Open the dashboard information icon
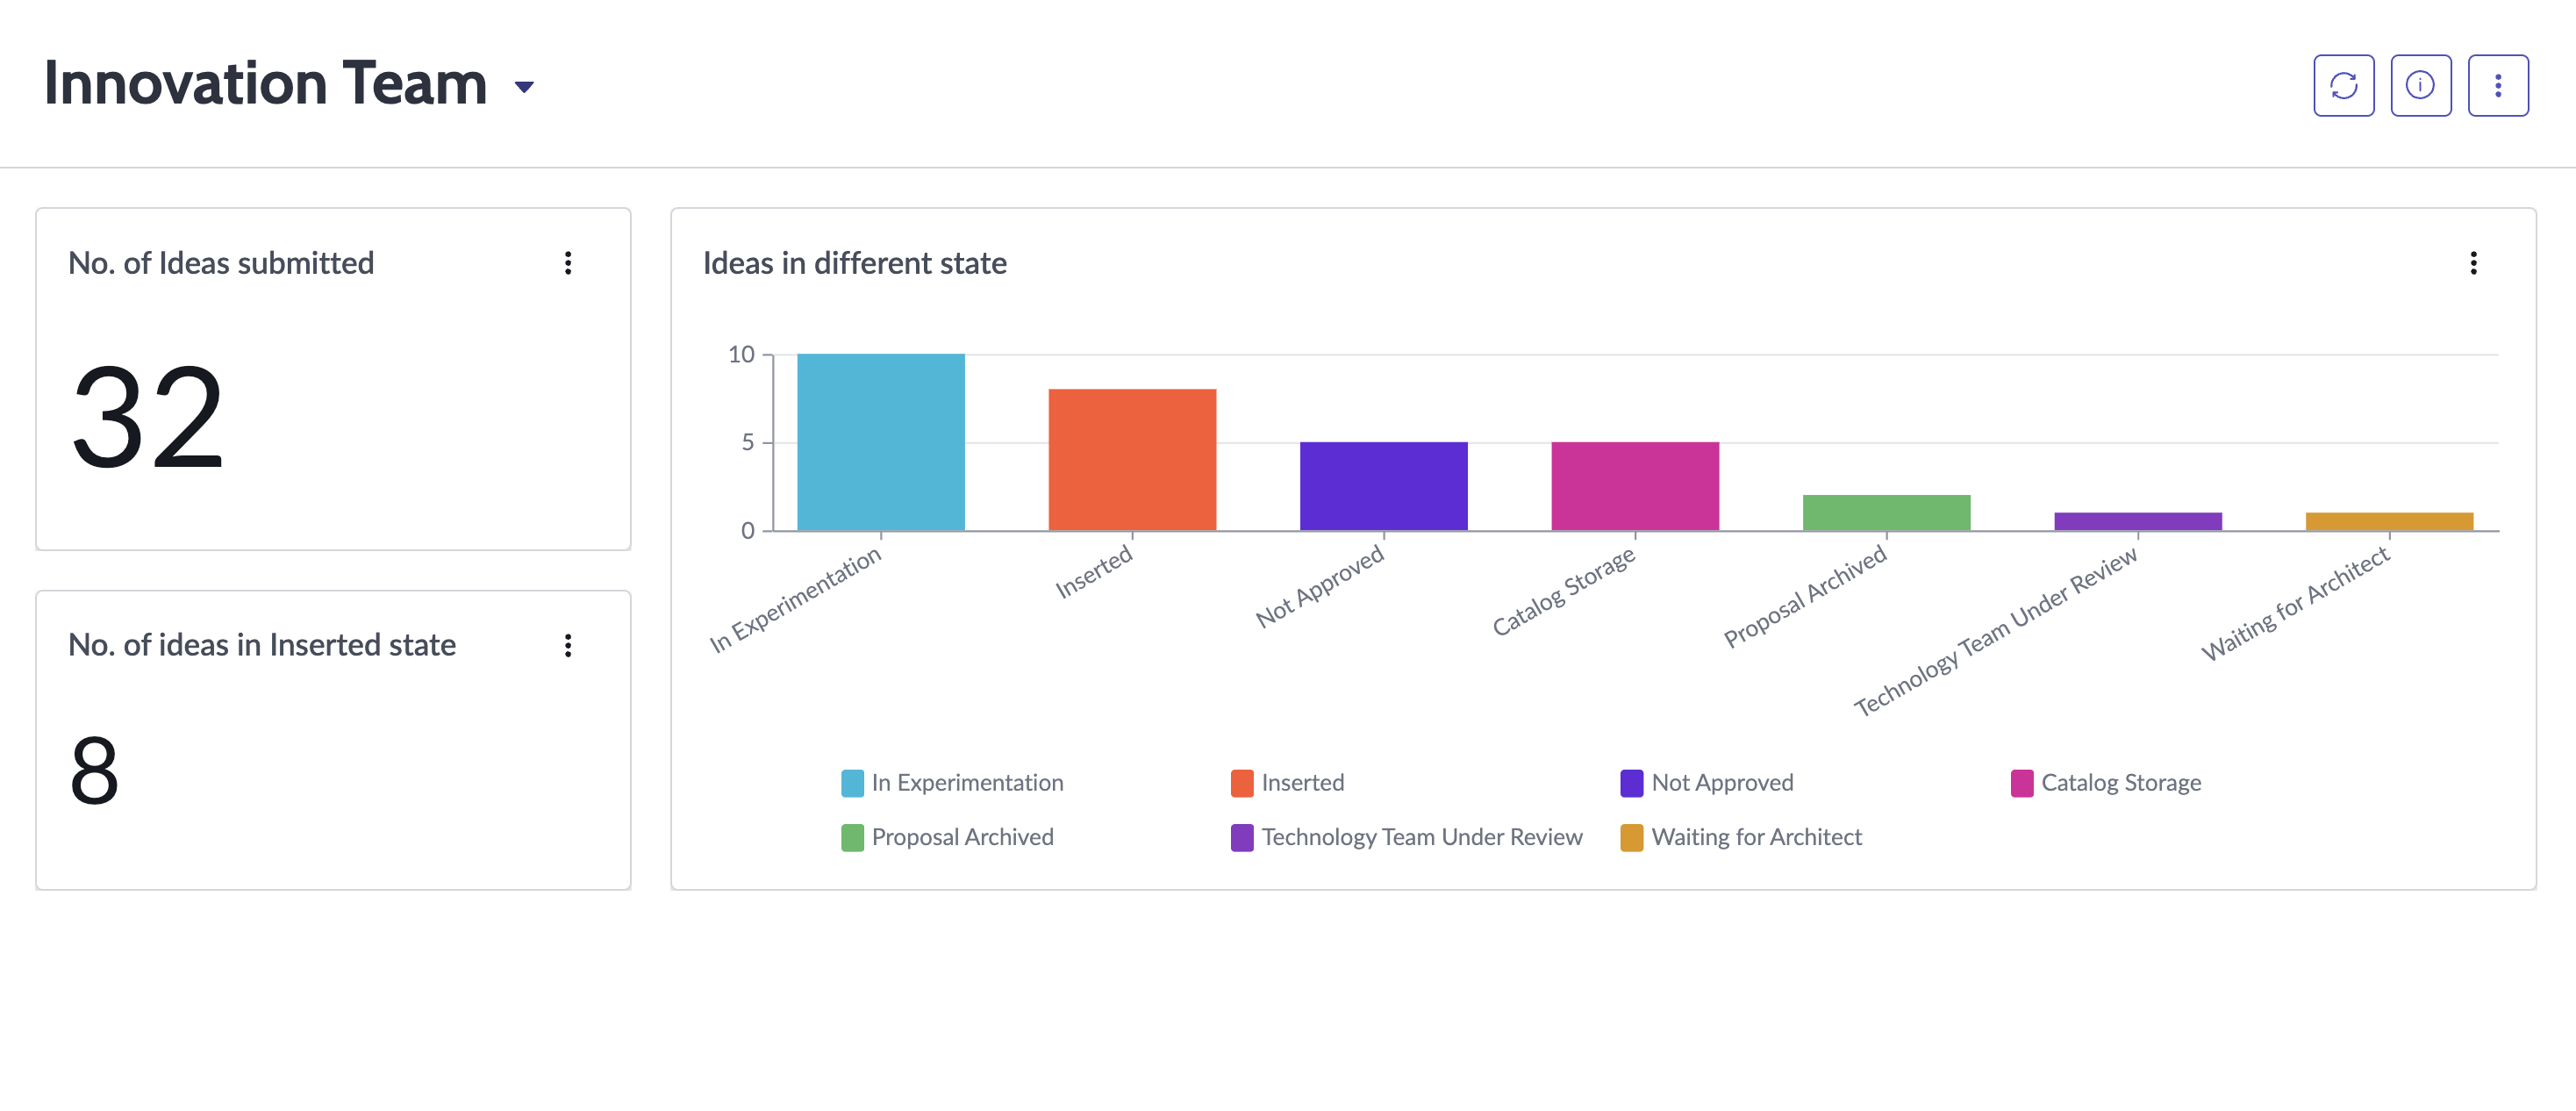Viewport: 2576px width, 1111px height. tap(2420, 86)
